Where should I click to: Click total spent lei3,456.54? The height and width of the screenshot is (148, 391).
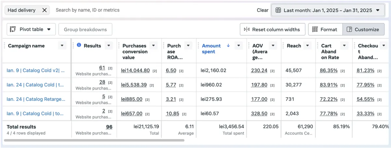(232, 127)
